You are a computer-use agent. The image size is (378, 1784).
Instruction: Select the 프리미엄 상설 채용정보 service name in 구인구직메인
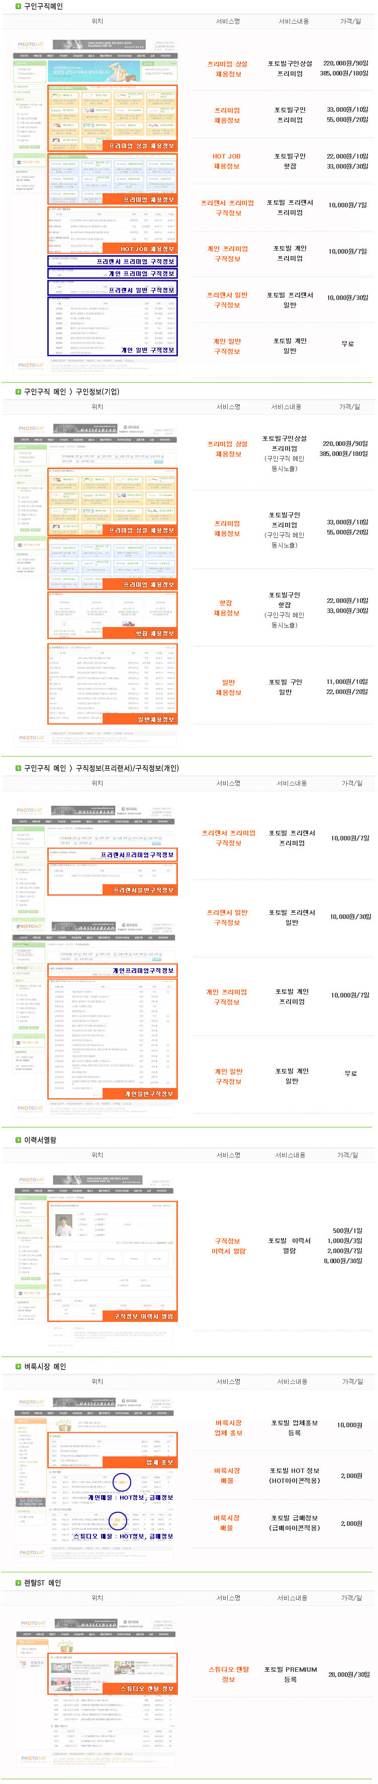227,68
